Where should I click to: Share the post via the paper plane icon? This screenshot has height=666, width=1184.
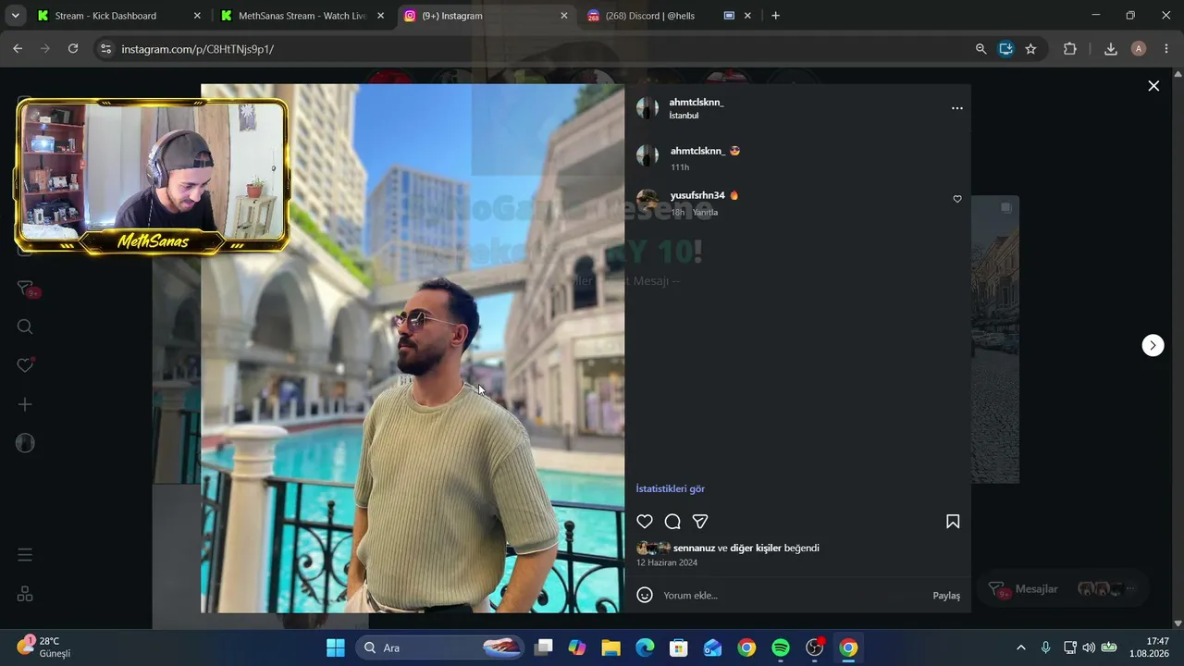pyautogui.click(x=700, y=522)
